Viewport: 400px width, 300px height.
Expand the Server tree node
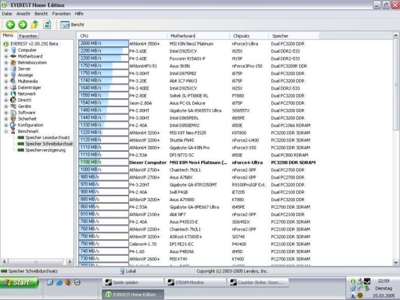[6, 69]
